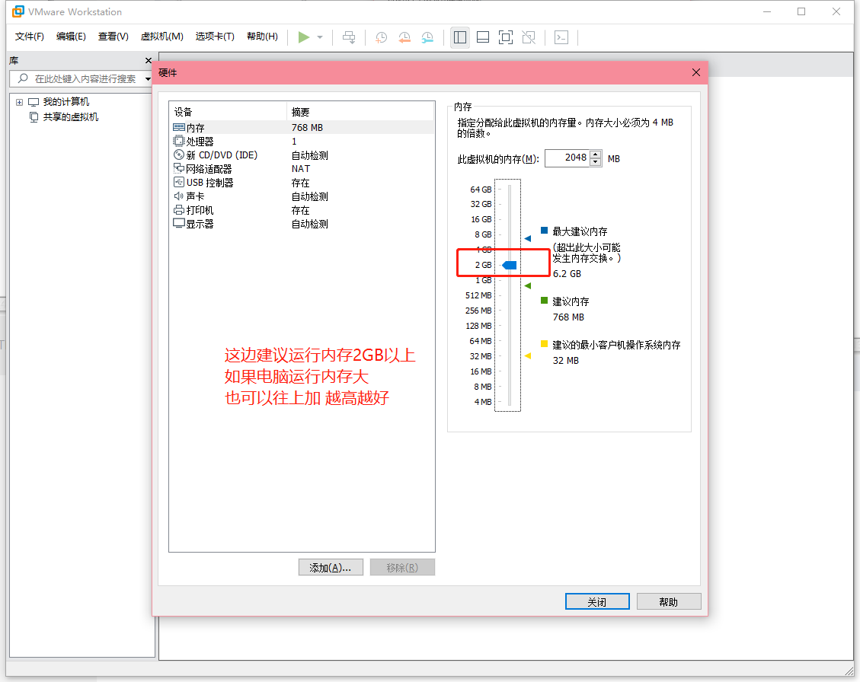Click the monitor icon beside 显示器
This screenshot has height=682, width=860.
coord(179,223)
